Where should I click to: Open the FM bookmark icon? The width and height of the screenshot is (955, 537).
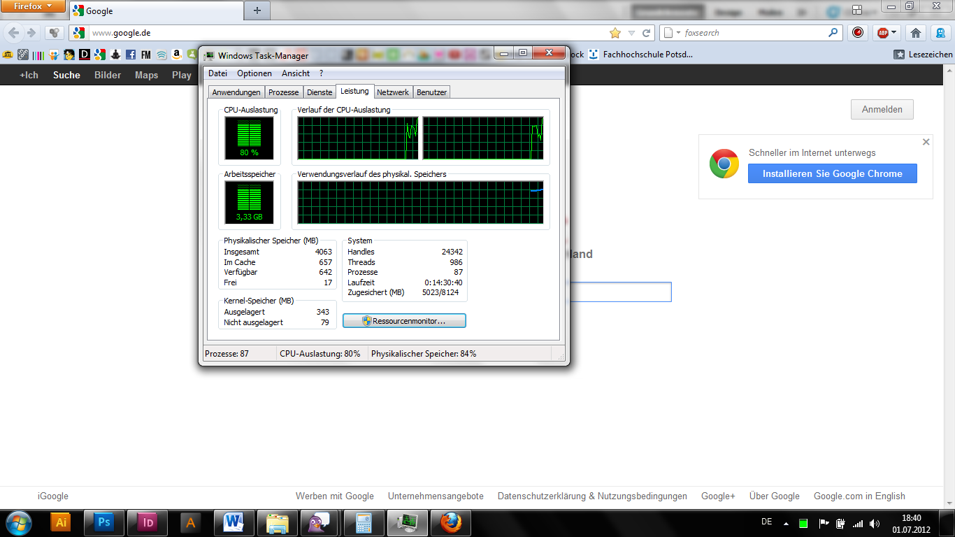pos(145,54)
